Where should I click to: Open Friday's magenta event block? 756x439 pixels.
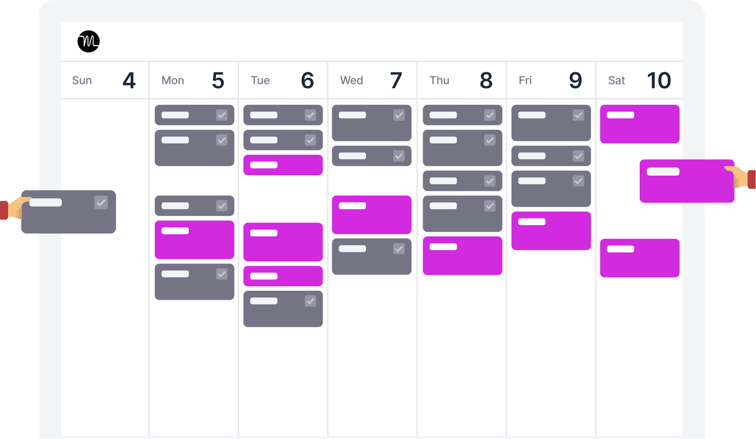(551, 231)
